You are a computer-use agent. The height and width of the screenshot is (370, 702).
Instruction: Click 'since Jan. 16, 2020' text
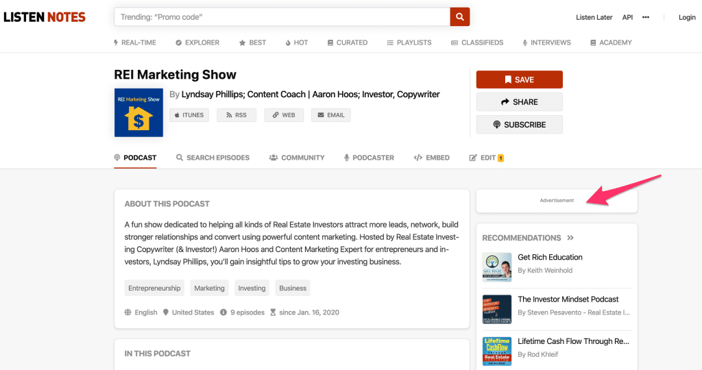[309, 312]
